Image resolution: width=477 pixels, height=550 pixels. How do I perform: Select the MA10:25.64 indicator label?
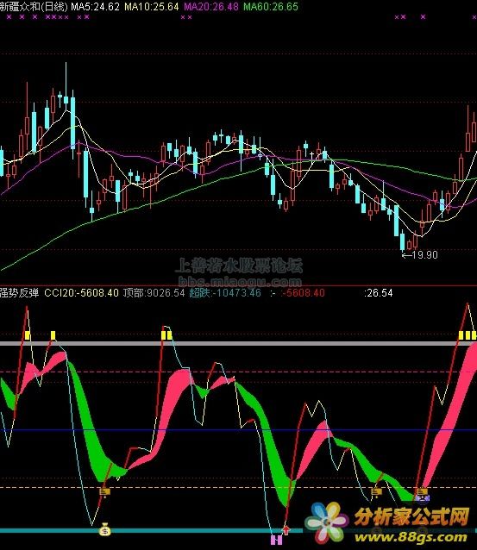152,6
